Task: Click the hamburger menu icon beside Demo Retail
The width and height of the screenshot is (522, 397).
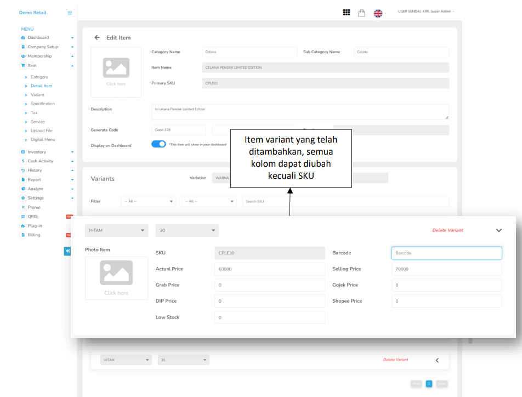Action: pos(70,13)
